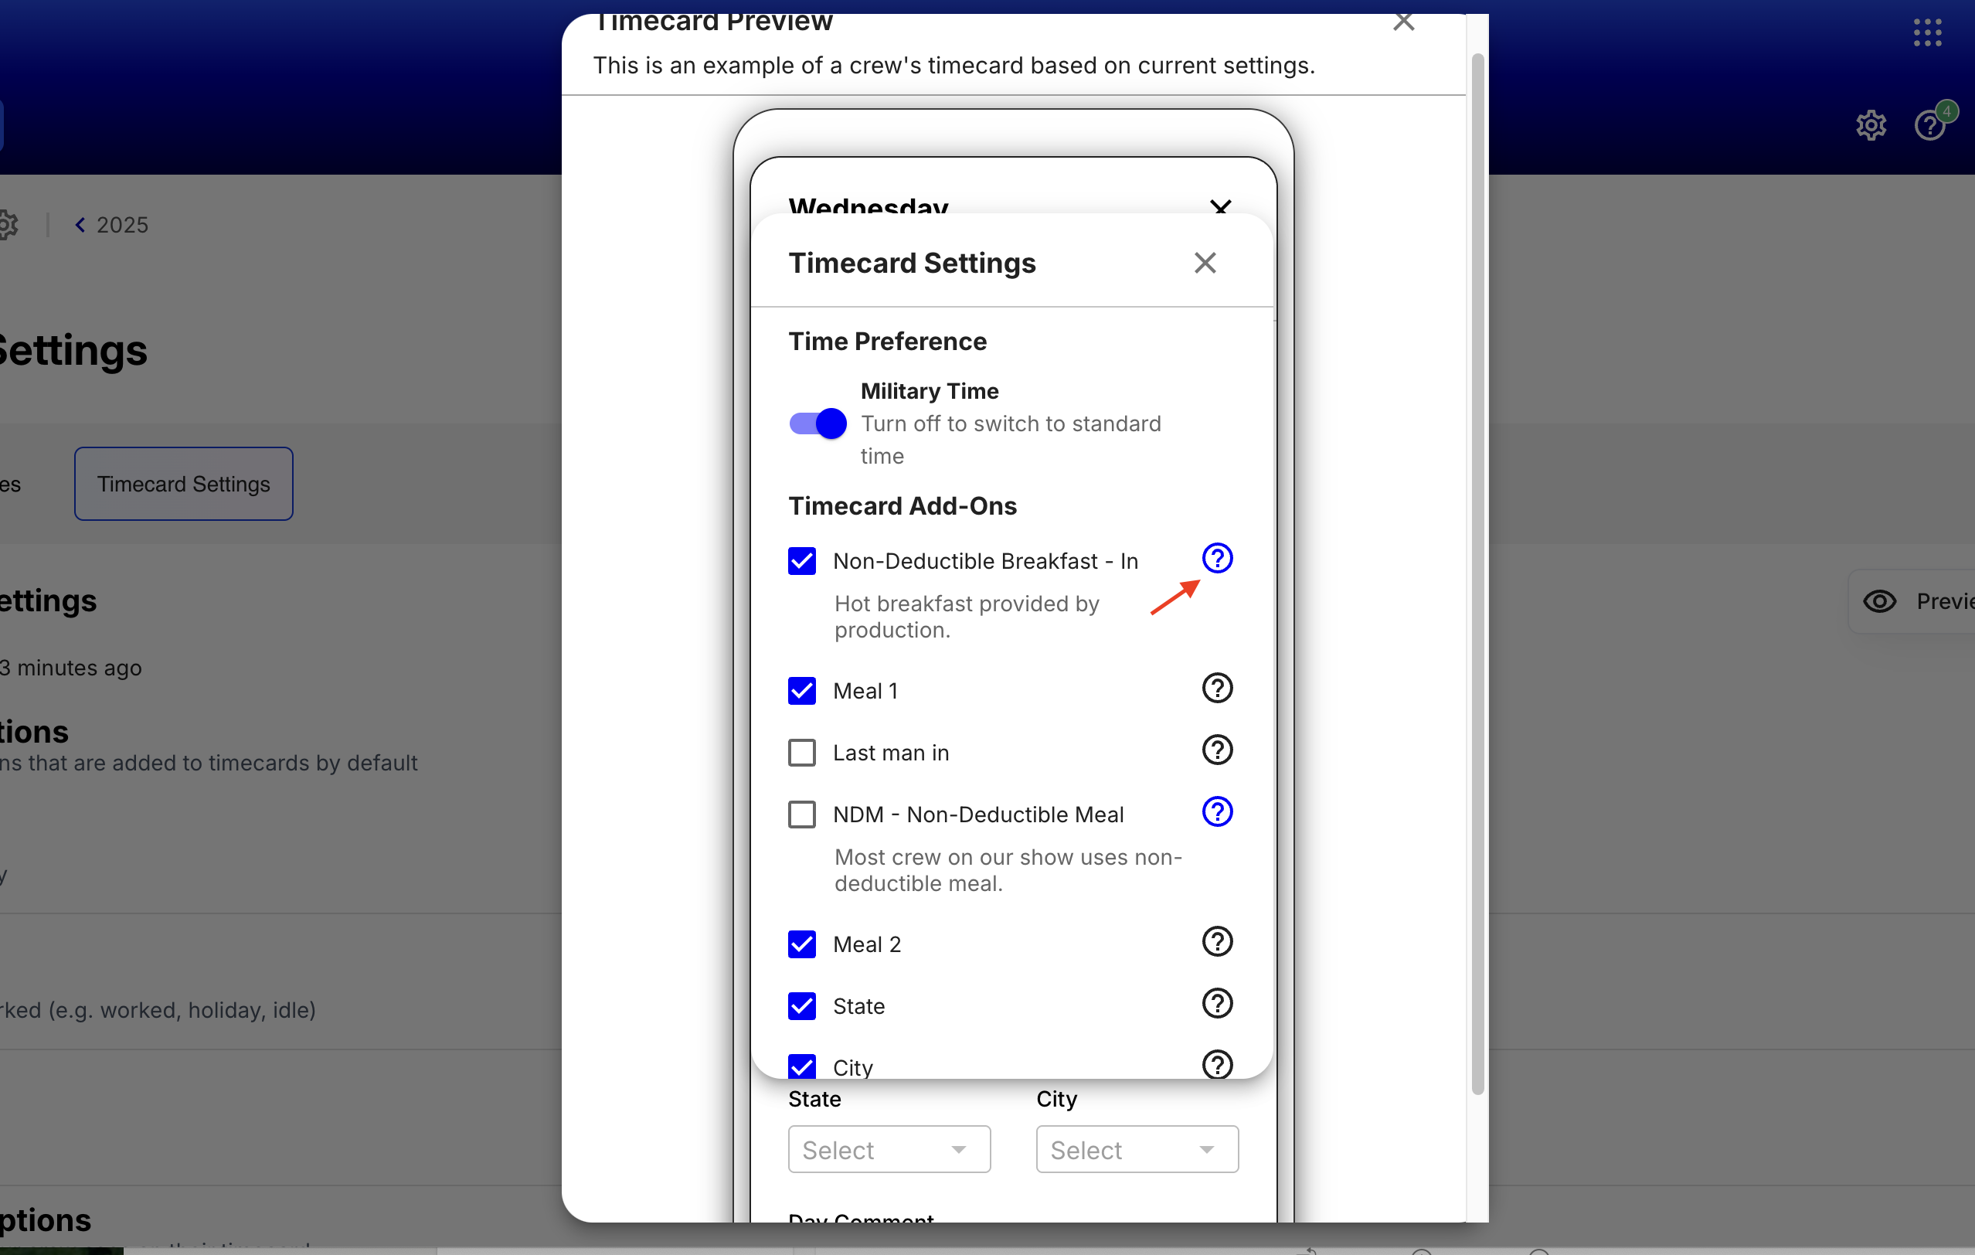This screenshot has height=1255, width=1975.
Task: Click the eye Preview button
Action: pyautogui.click(x=1913, y=601)
